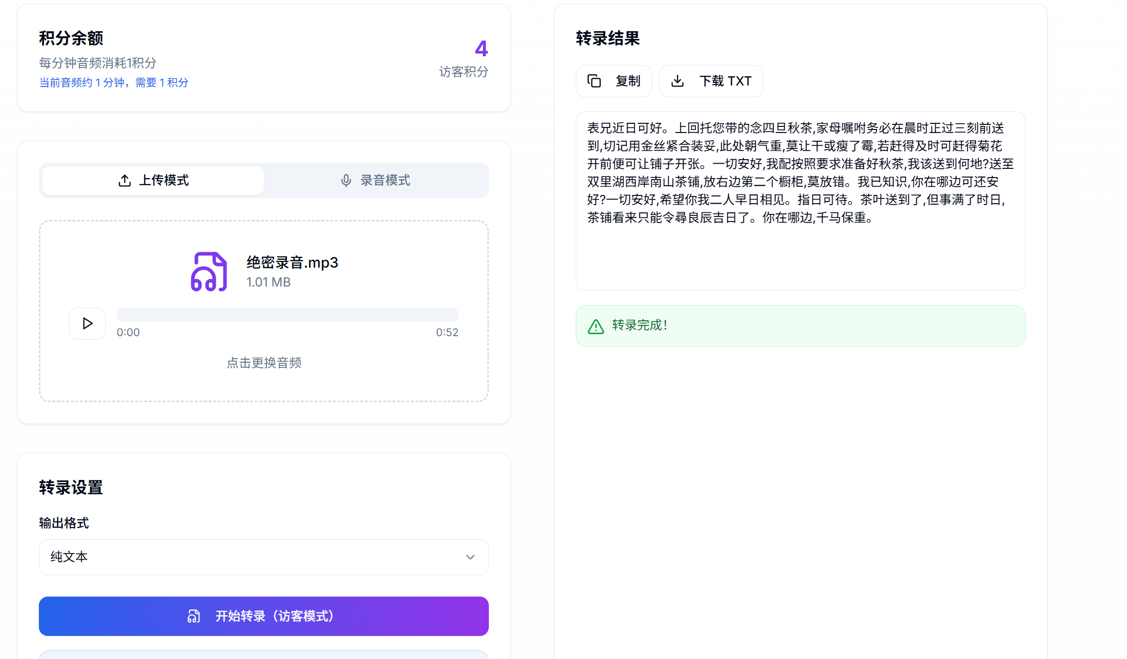
Task: Play the 绝密录音.mp3 audio
Action: (x=87, y=323)
